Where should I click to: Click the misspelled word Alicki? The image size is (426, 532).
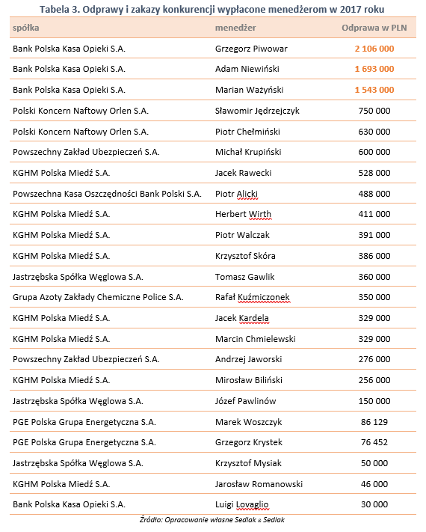(247, 194)
